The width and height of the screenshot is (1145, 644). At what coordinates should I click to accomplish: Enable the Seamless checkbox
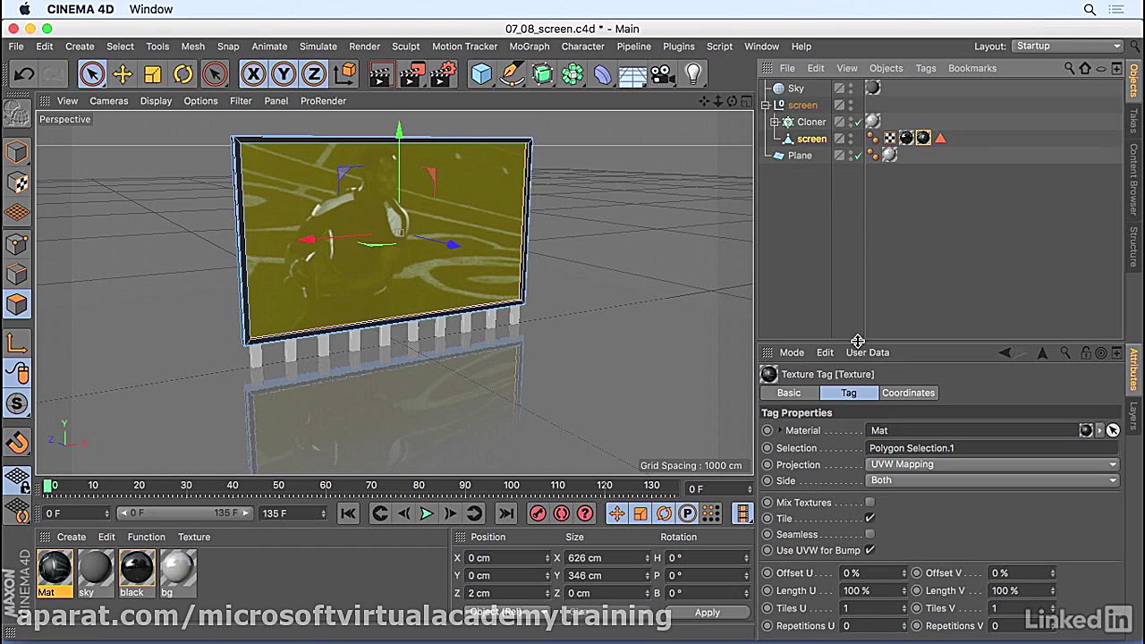(869, 535)
